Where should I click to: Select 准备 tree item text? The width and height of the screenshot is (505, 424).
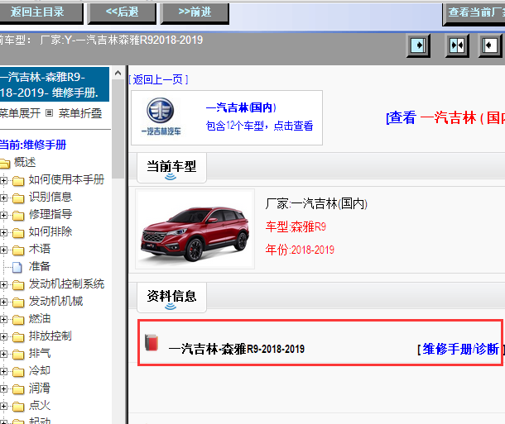coord(40,266)
